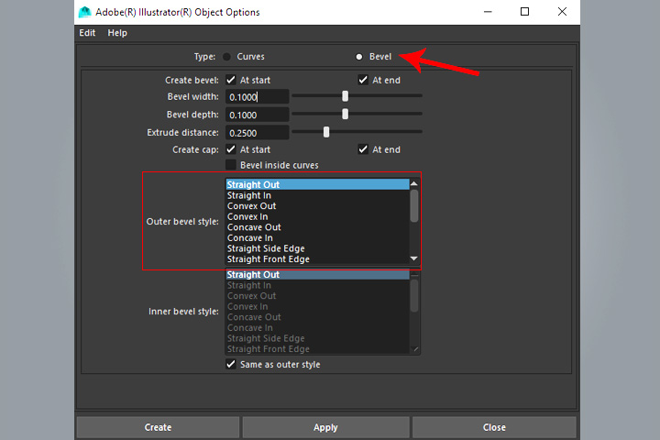
Task: Select the Curves type radio button
Action: pos(227,57)
